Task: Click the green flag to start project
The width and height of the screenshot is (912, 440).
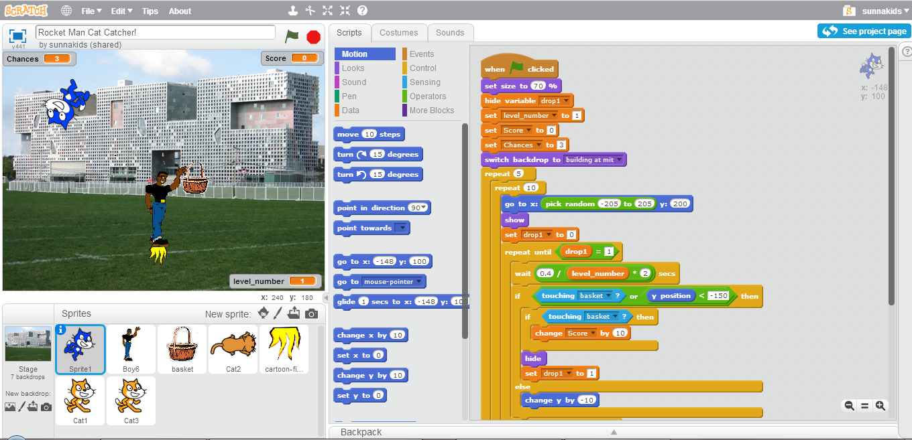Action: (x=292, y=36)
